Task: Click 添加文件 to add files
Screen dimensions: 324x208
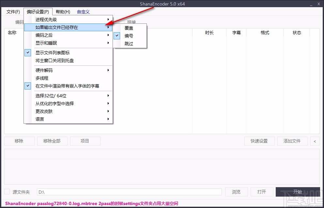Action: tap(292, 141)
